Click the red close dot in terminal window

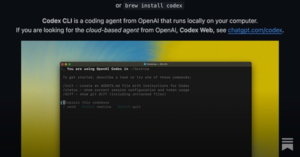(x=62, y=64)
